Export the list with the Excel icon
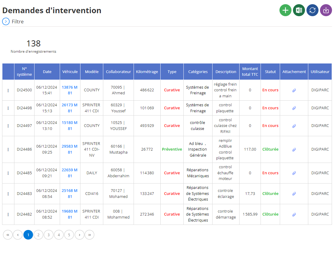Viewport: 335px width, 253px height. [x=299, y=10]
